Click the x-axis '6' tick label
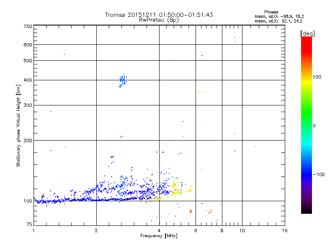335x251 pixels. click(196, 231)
